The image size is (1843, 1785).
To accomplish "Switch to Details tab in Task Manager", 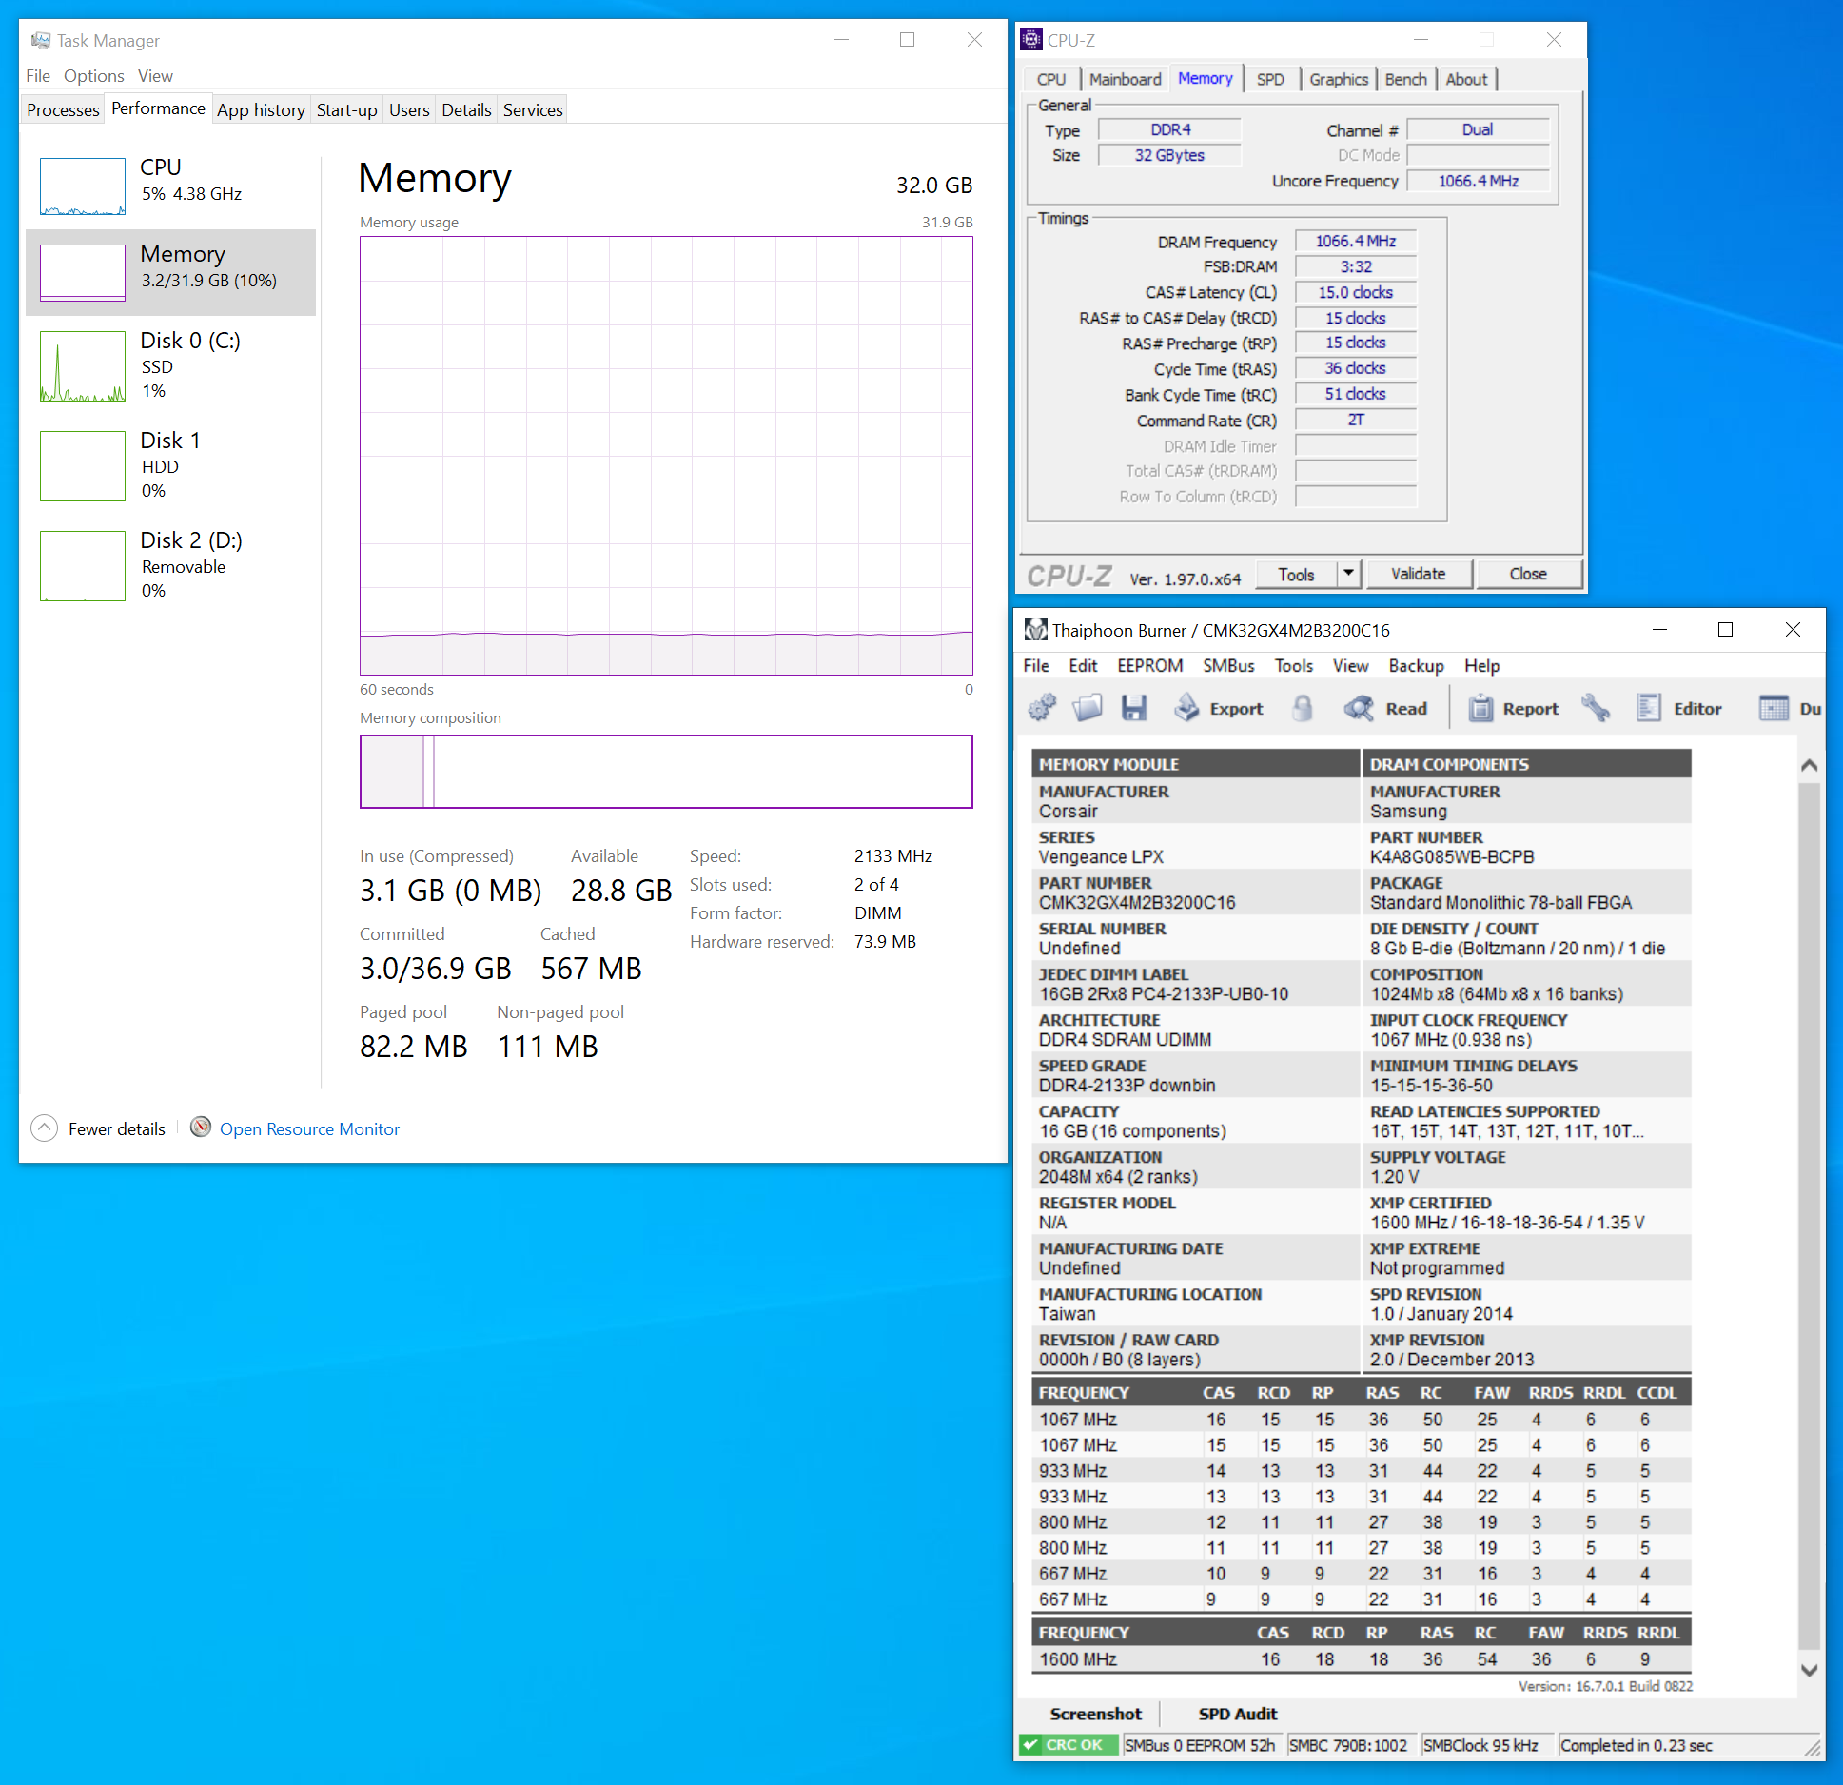I will [466, 109].
